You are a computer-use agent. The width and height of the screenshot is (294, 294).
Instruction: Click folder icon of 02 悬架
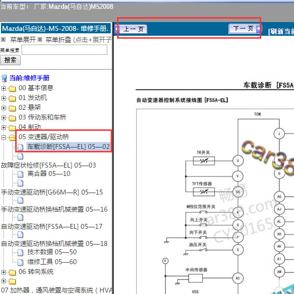12,108
